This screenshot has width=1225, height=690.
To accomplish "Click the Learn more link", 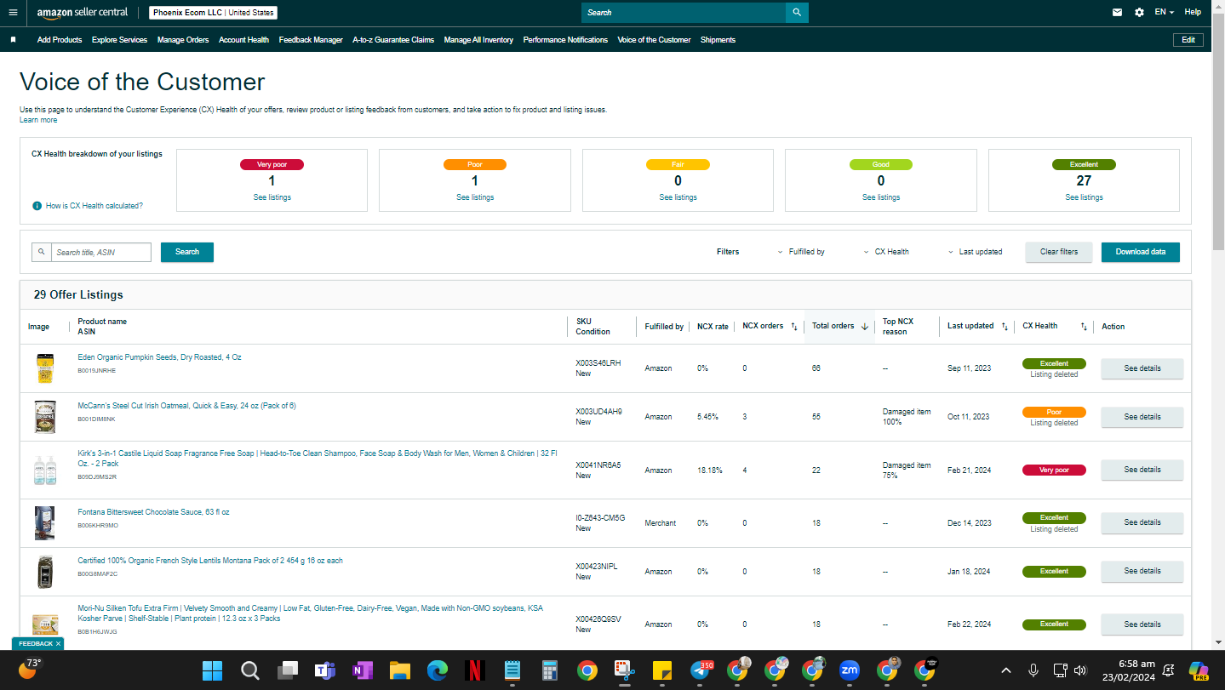I will pyautogui.click(x=38, y=120).
